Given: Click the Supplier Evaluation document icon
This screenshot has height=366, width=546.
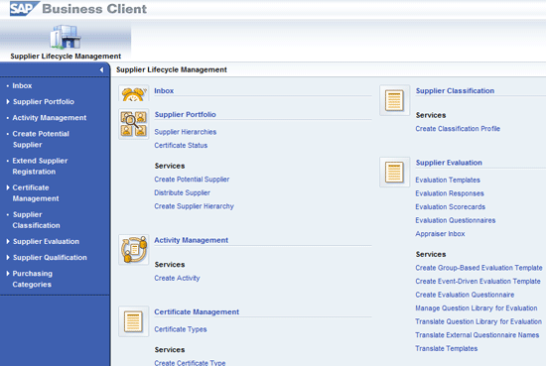Looking at the screenshot, I should (x=394, y=172).
